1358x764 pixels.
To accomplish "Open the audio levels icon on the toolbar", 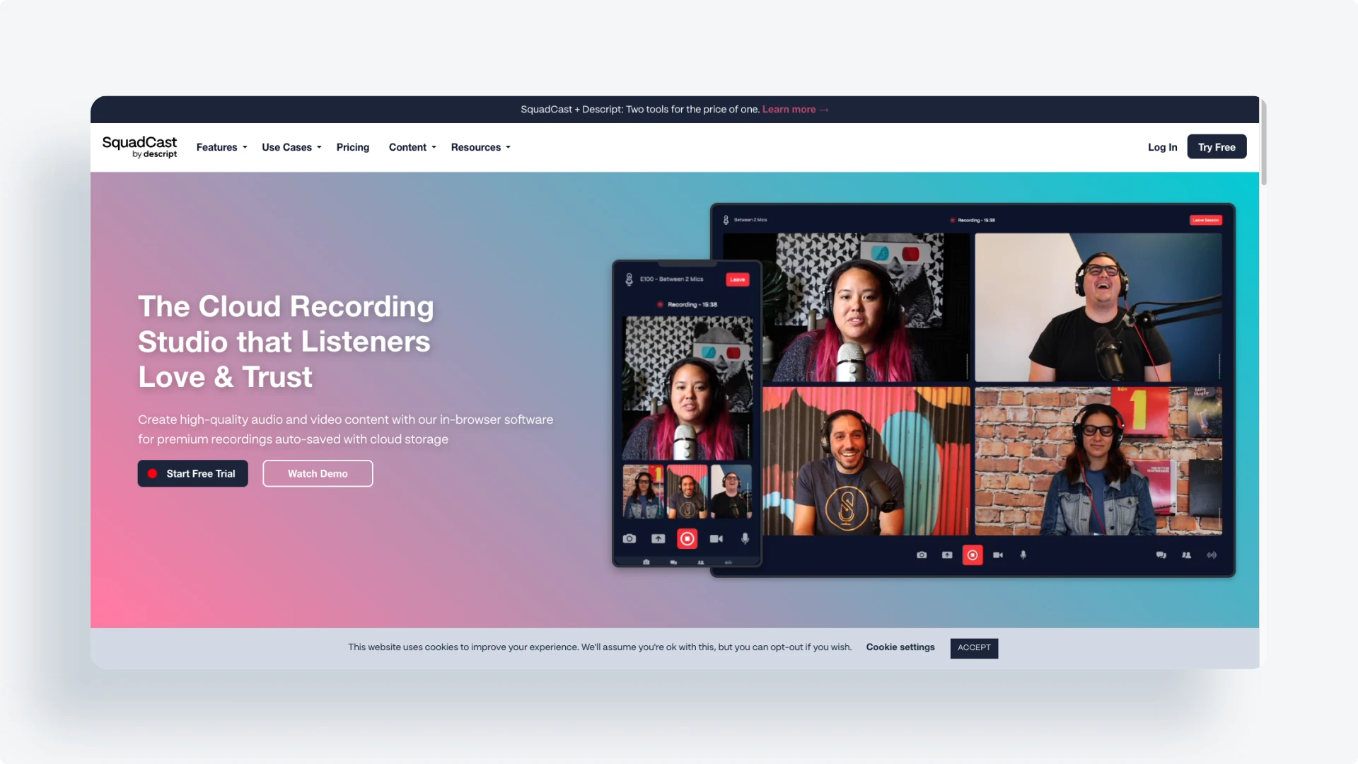I will tap(1212, 555).
